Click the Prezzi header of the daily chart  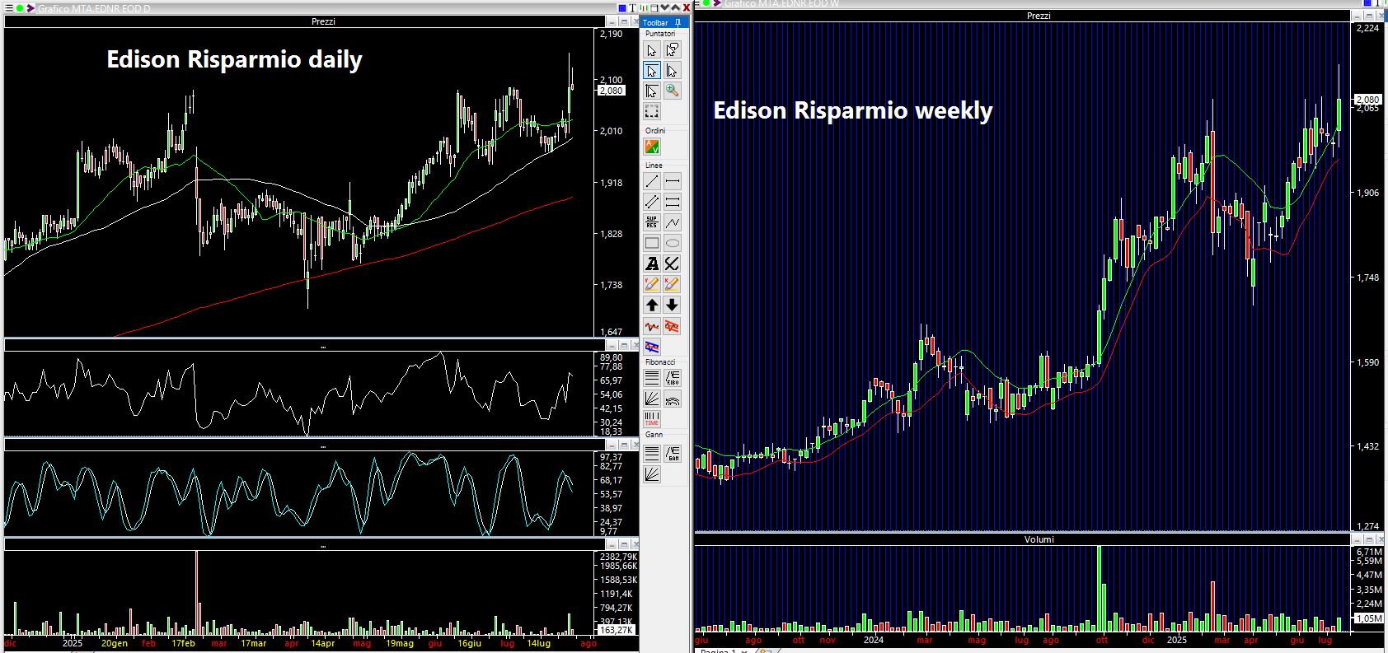coord(323,21)
